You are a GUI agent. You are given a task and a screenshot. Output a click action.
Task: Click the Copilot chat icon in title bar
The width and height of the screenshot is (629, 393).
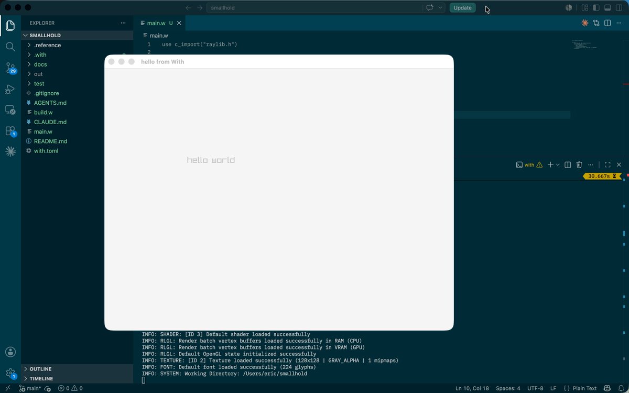point(430,8)
